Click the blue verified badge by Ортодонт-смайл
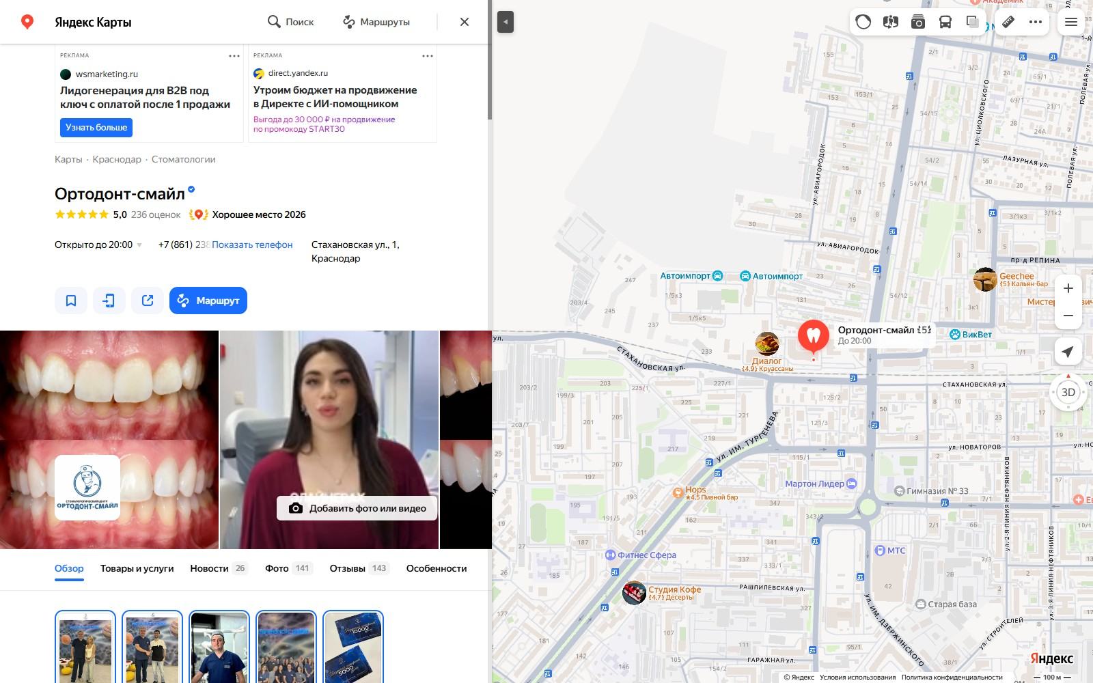 click(x=192, y=190)
